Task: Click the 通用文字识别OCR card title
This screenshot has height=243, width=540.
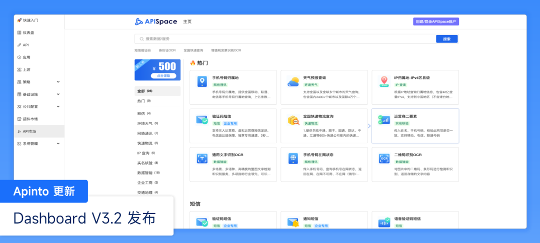Action: (x=227, y=155)
